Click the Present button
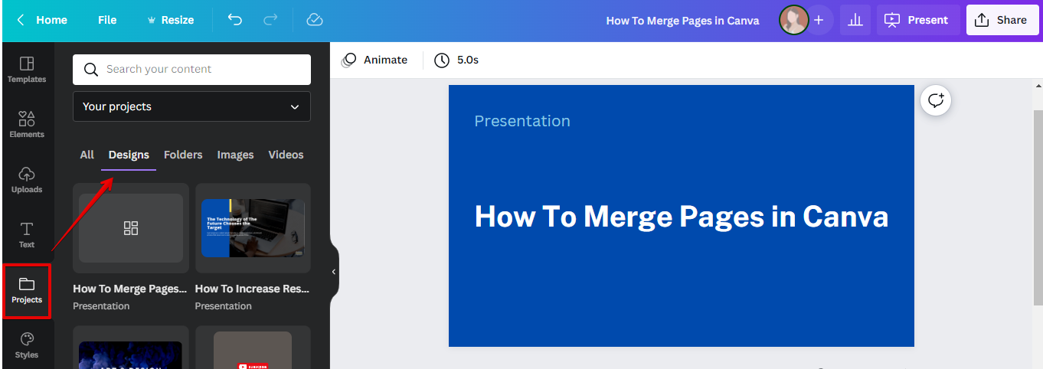 tap(918, 20)
